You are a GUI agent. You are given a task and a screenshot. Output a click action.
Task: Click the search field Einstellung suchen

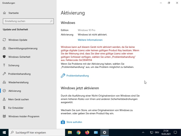(26, 21)
